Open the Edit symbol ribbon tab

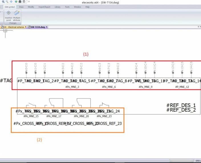(10, 7)
